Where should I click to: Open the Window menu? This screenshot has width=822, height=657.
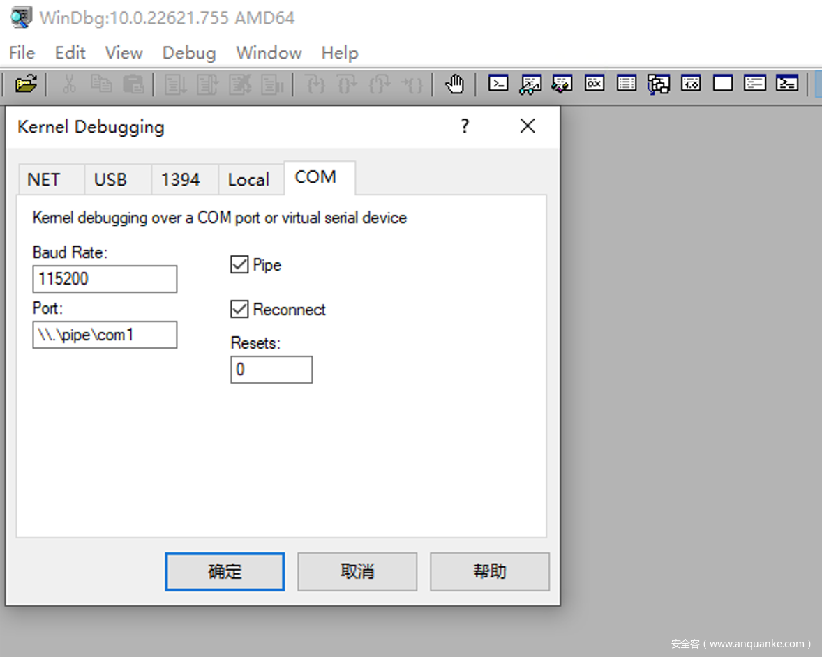click(269, 53)
